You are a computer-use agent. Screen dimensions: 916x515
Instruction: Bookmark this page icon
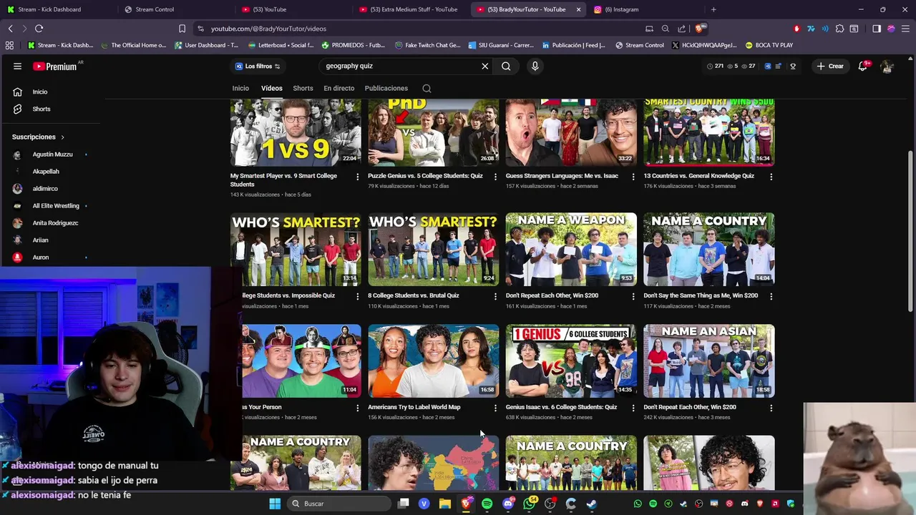click(182, 29)
